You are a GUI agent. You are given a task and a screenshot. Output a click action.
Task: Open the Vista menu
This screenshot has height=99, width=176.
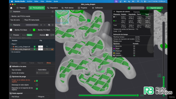coord(42,1)
